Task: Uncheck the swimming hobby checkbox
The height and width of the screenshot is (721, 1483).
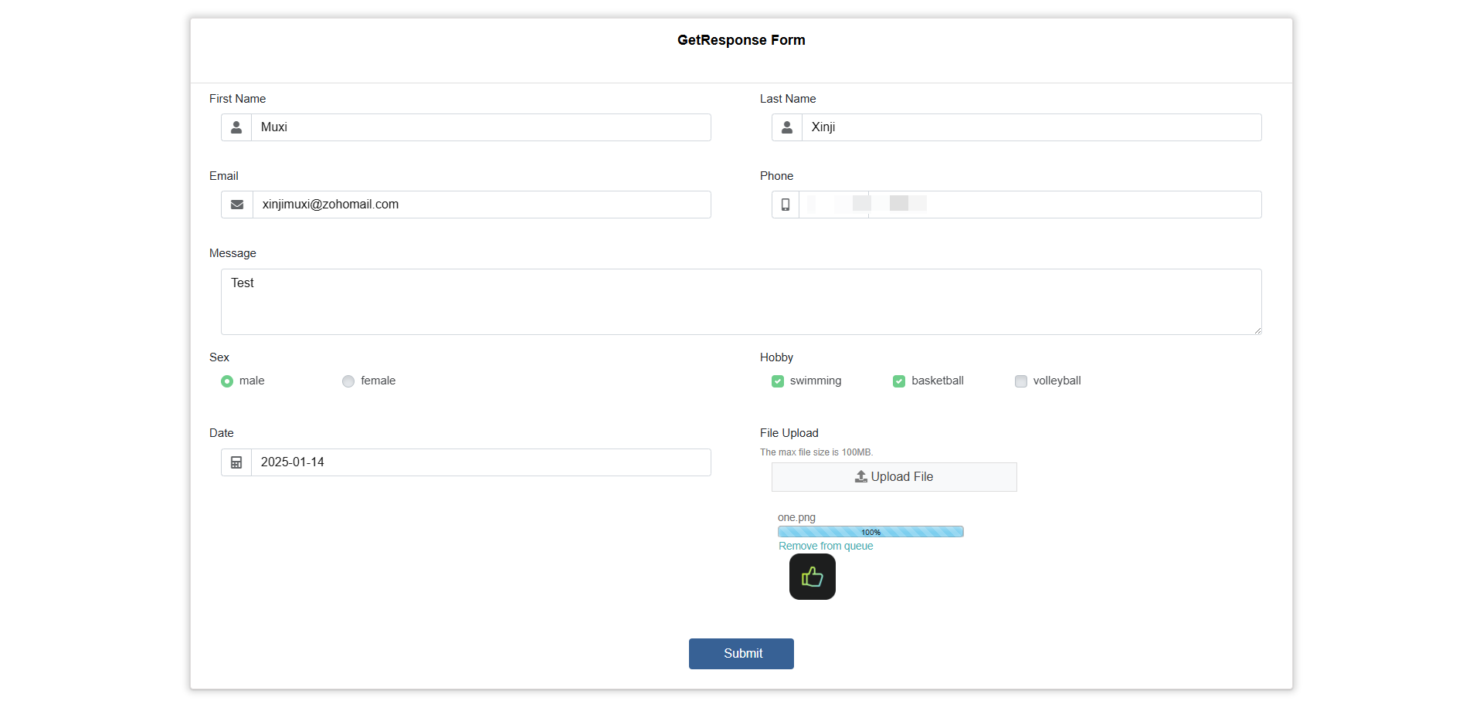Action: 778,381
